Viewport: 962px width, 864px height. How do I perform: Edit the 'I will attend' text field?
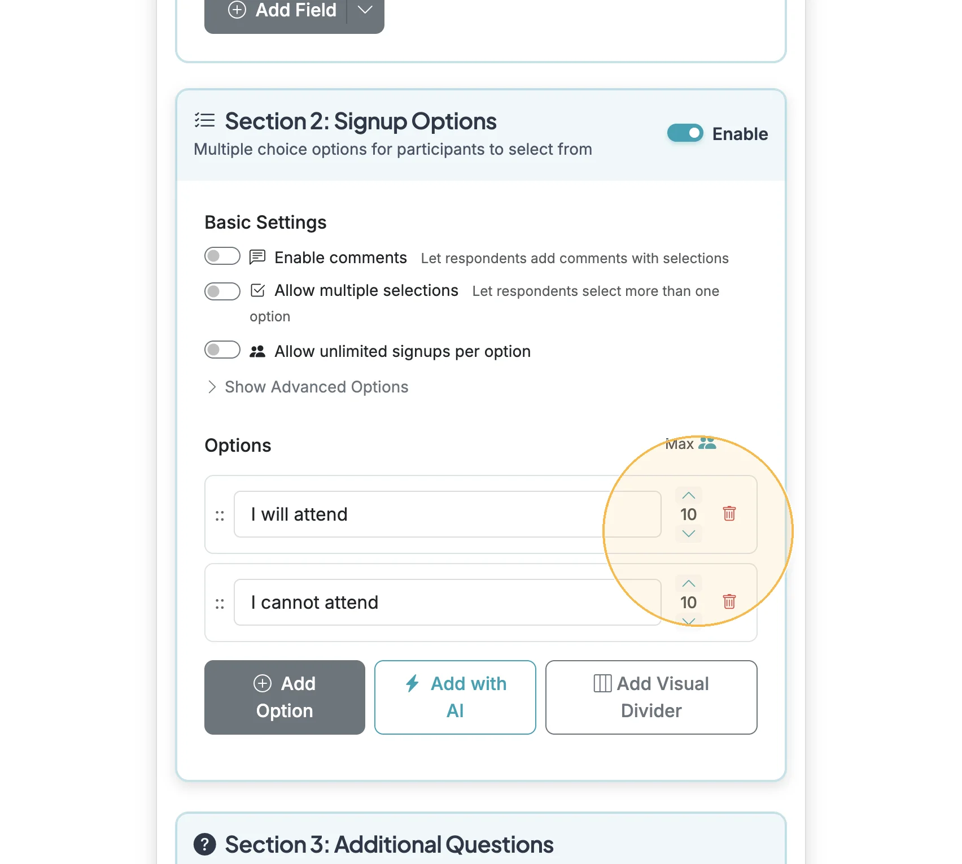tap(448, 514)
